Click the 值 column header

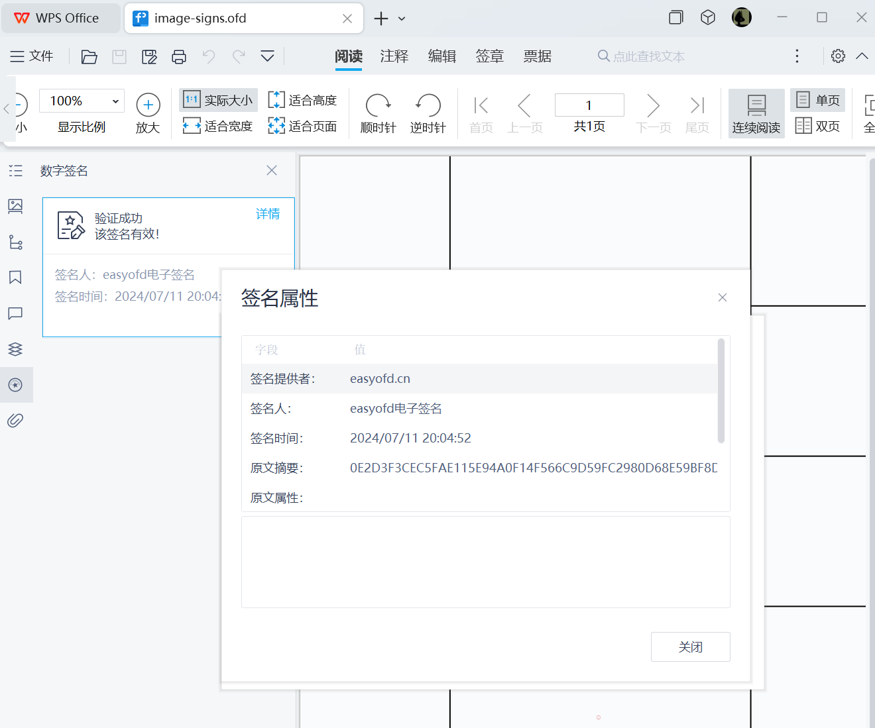pos(360,349)
